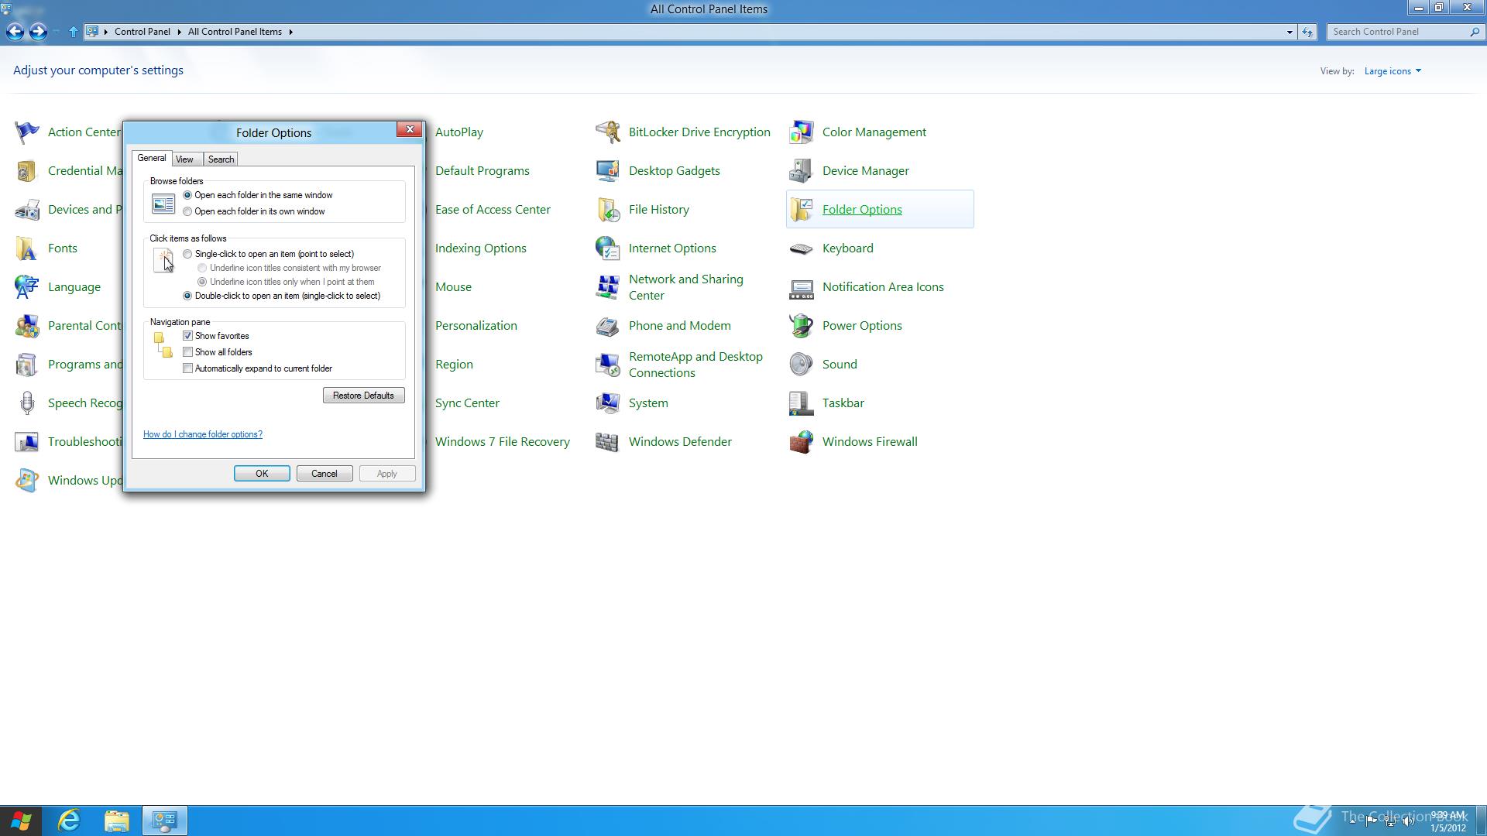Open Windows Firewall
1487x836 pixels.
(x=869, y=441)
